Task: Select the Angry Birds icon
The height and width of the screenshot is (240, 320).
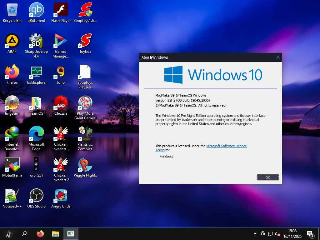Action: [x=61, y=198]
